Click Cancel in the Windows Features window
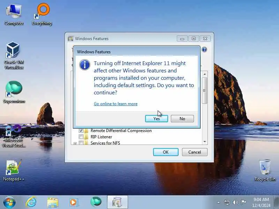 coord(195,152)
